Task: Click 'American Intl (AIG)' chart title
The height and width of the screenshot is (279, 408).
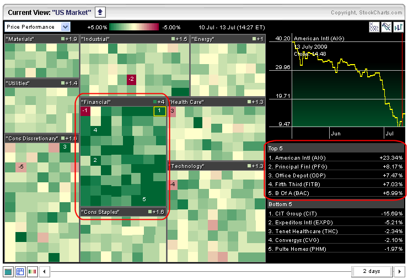Action: click(x=319, y=39)
